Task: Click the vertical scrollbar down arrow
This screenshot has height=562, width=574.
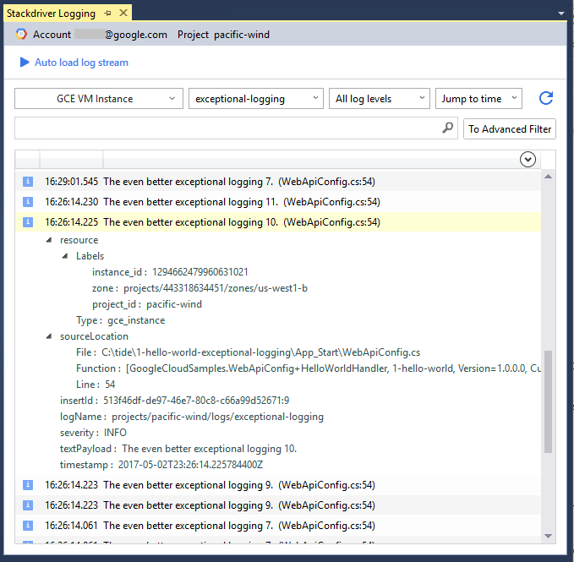Action: [x=548, y=536]
